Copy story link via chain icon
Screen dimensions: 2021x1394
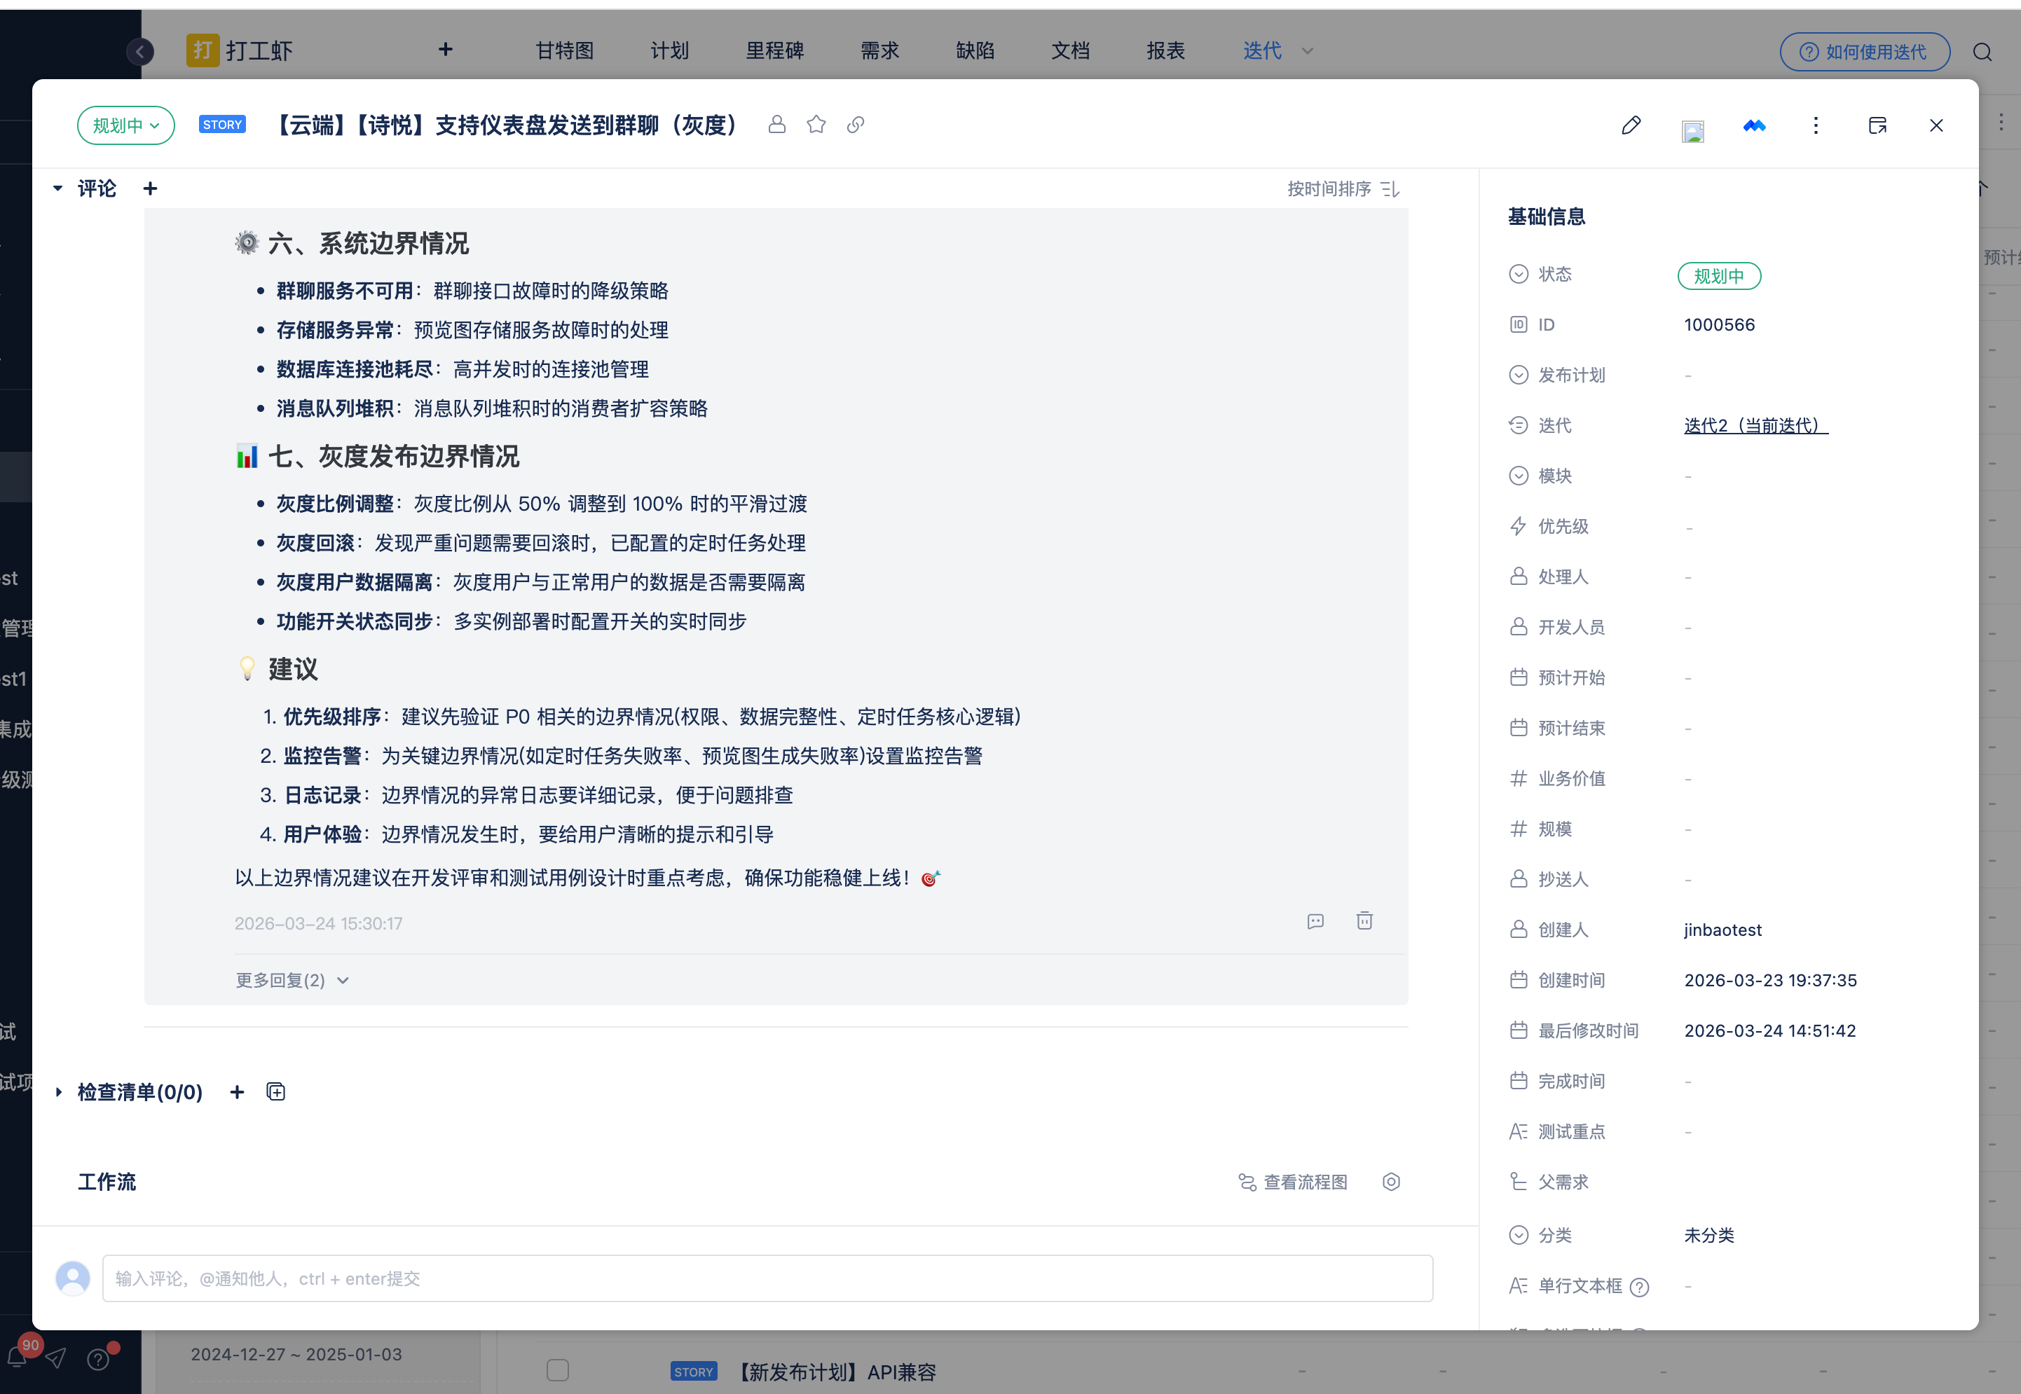pyautogui.click(x=856, y=125)
